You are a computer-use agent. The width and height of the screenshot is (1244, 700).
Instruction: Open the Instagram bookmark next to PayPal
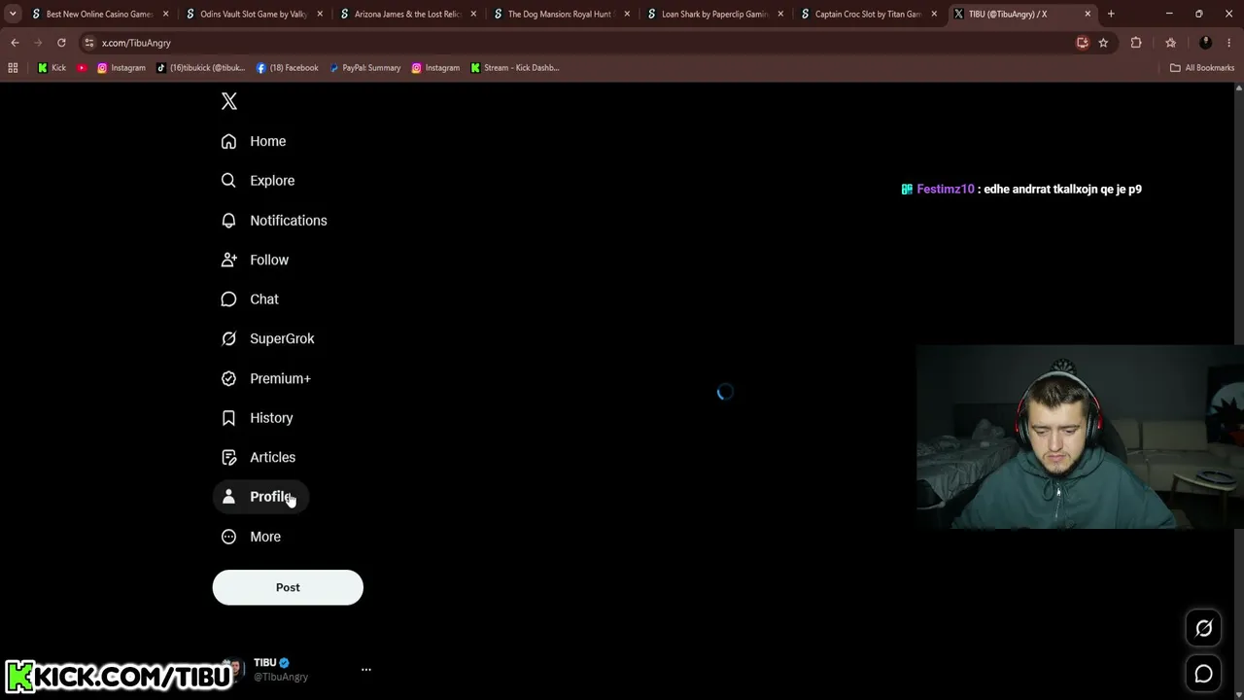click(x=435, y=68)
